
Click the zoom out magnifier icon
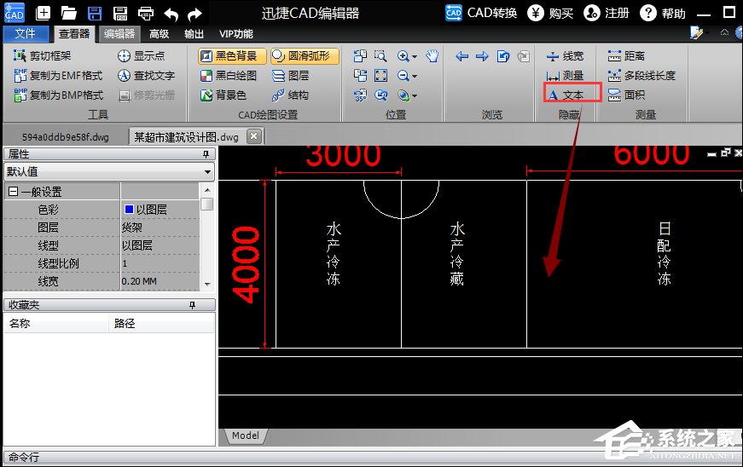[403, 75]
